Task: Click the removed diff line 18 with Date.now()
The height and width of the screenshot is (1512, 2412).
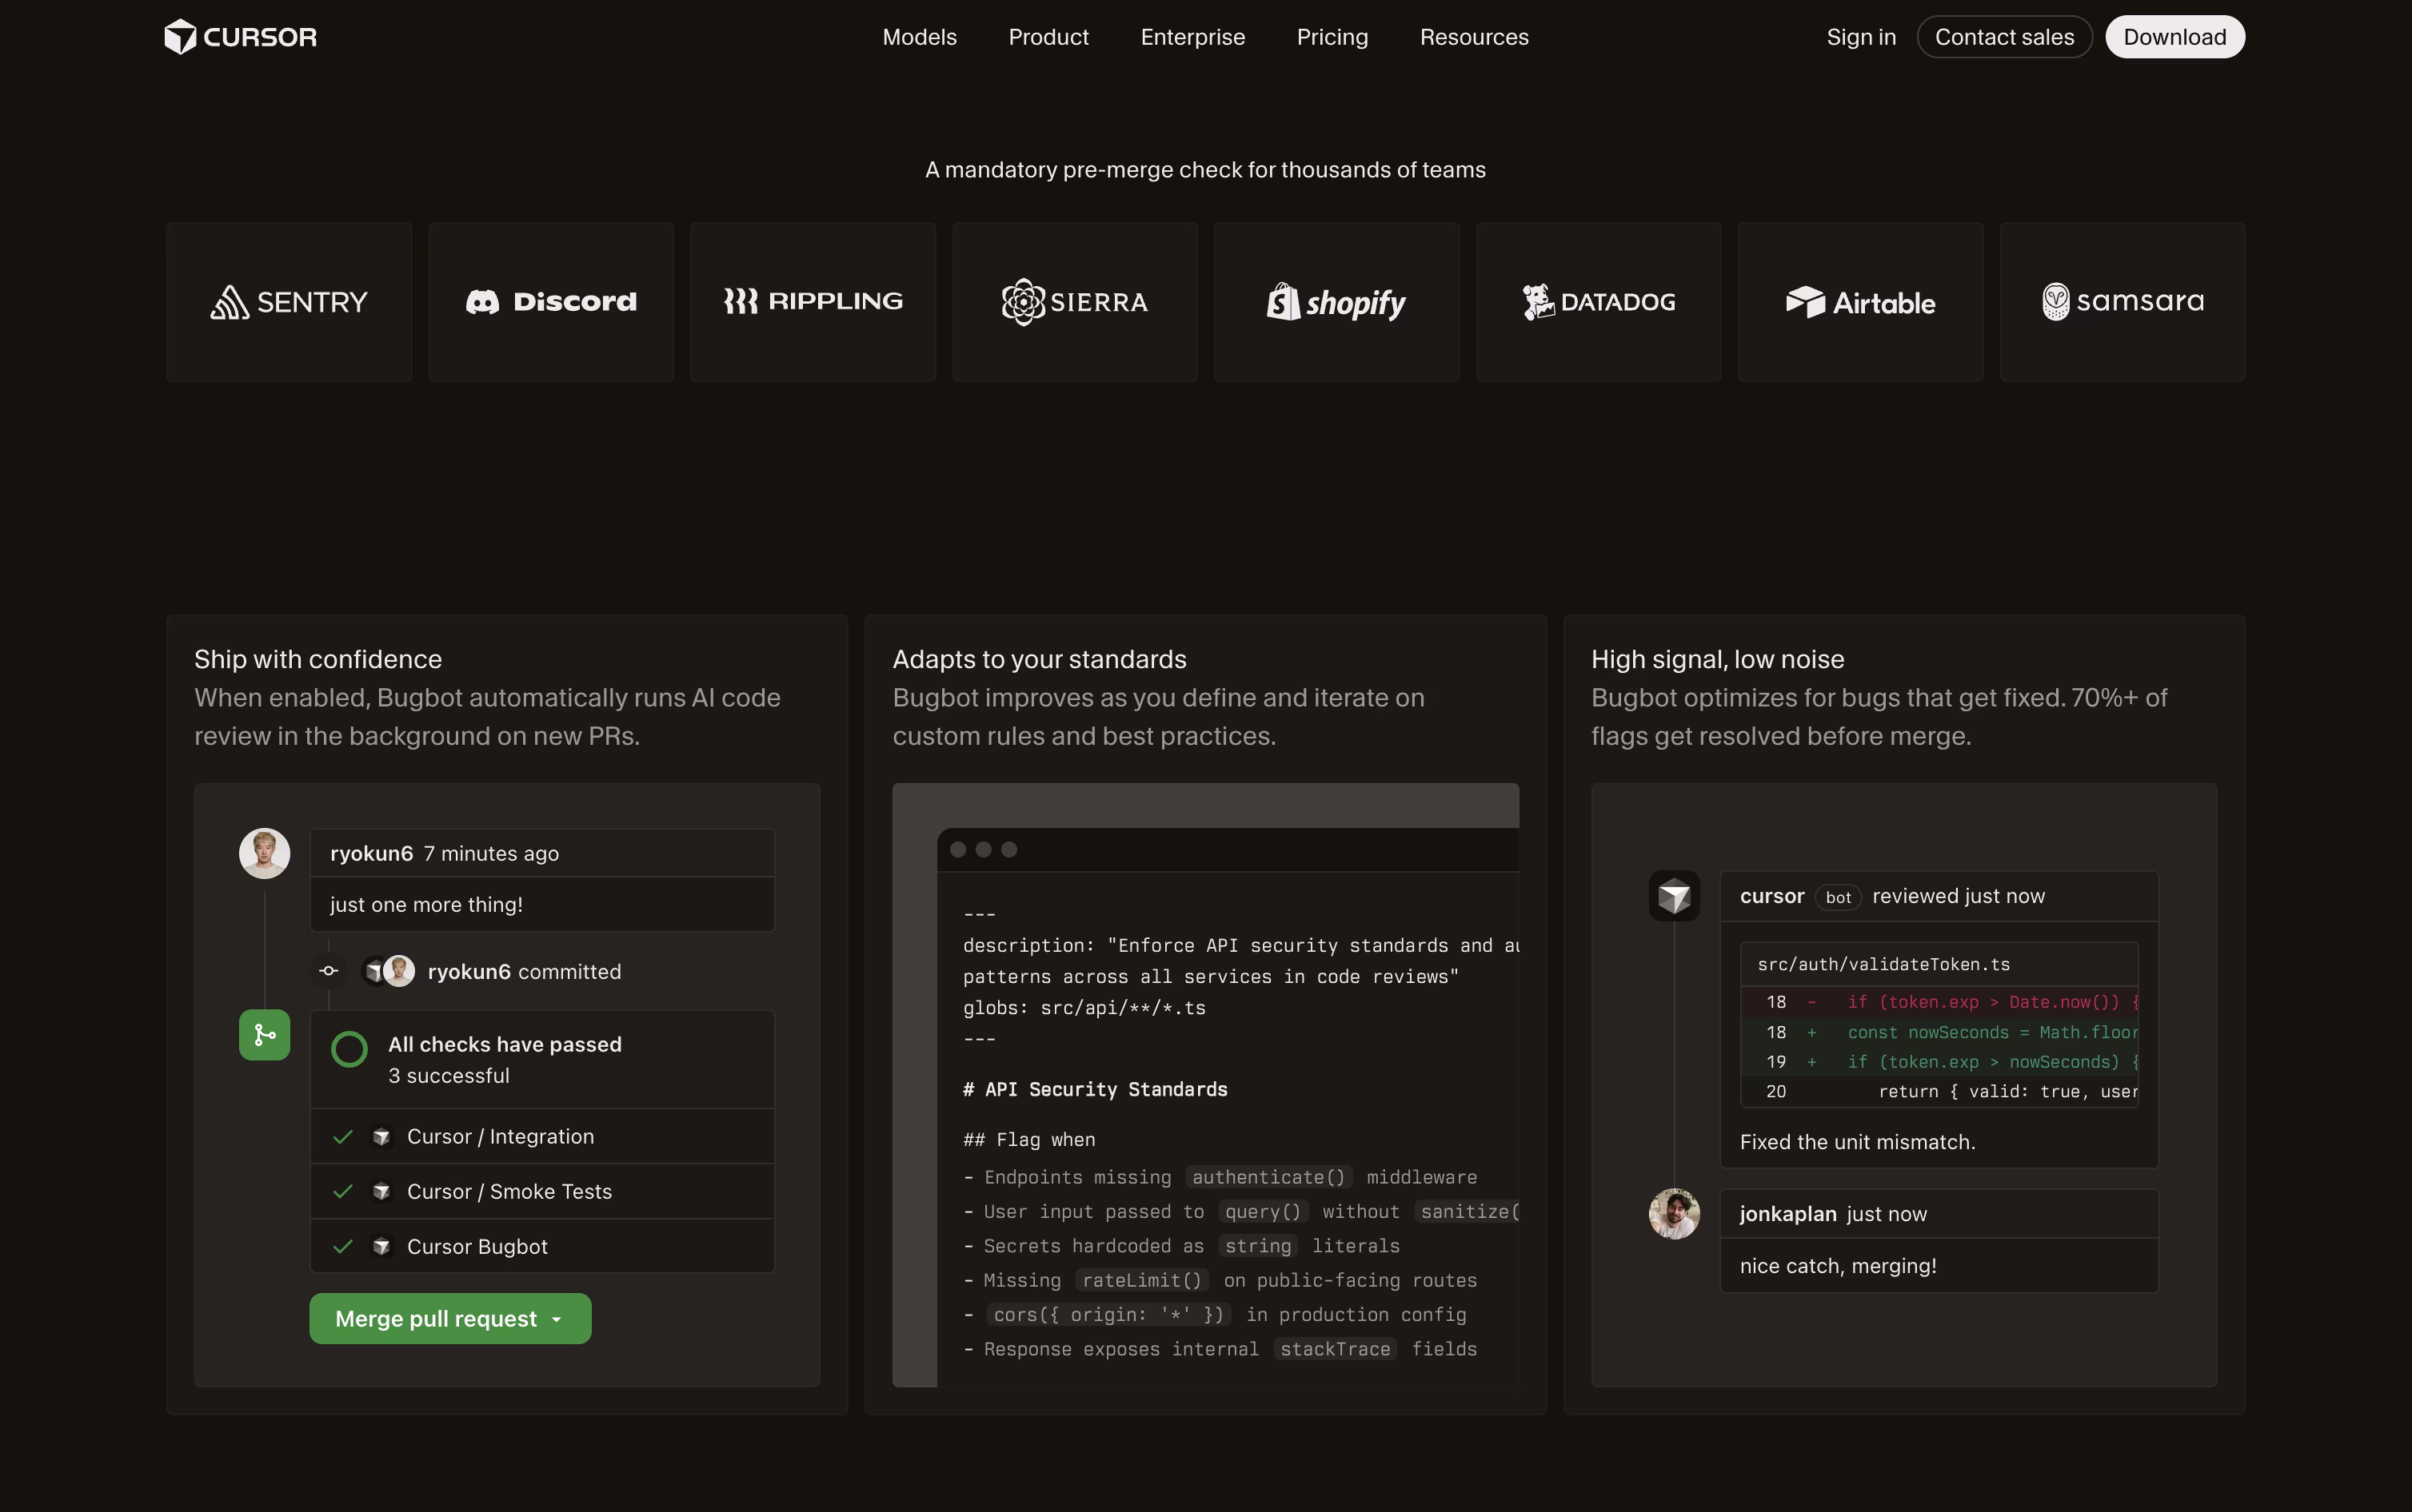Action: pyautogui.click(x=1940, y=1002)
